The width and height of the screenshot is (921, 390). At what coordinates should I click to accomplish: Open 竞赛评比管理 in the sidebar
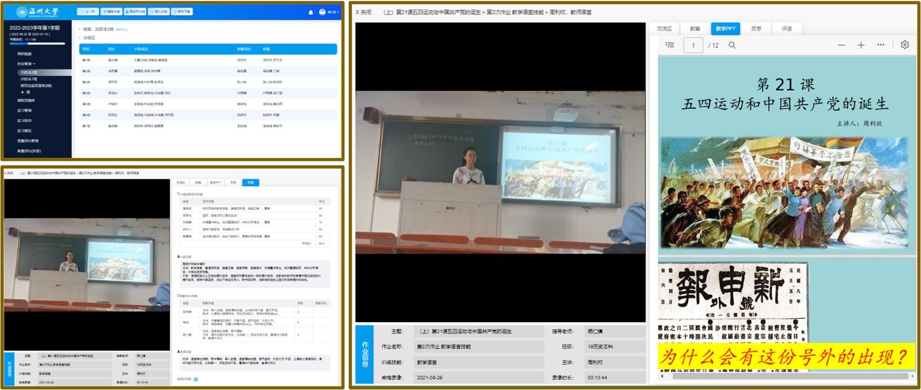(x=28, y=141)
